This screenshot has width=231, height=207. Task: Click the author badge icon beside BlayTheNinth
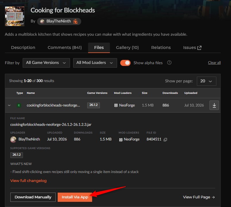coord(75,21)
